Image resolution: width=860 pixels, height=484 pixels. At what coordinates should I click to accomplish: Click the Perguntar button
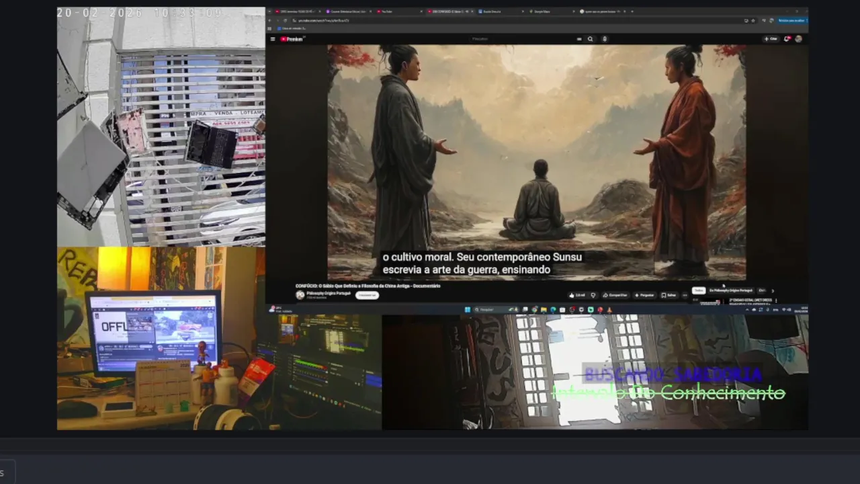point(644,295)
